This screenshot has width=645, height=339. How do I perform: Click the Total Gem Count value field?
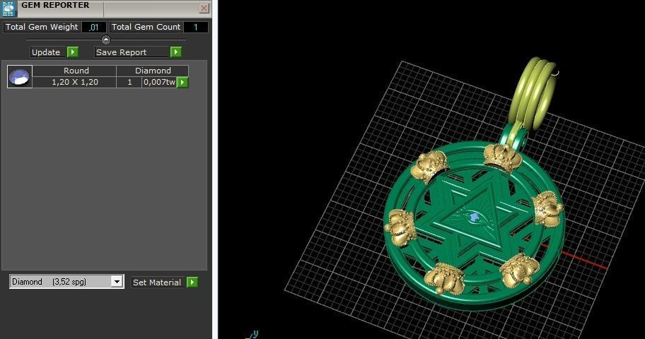click(196, 27)
